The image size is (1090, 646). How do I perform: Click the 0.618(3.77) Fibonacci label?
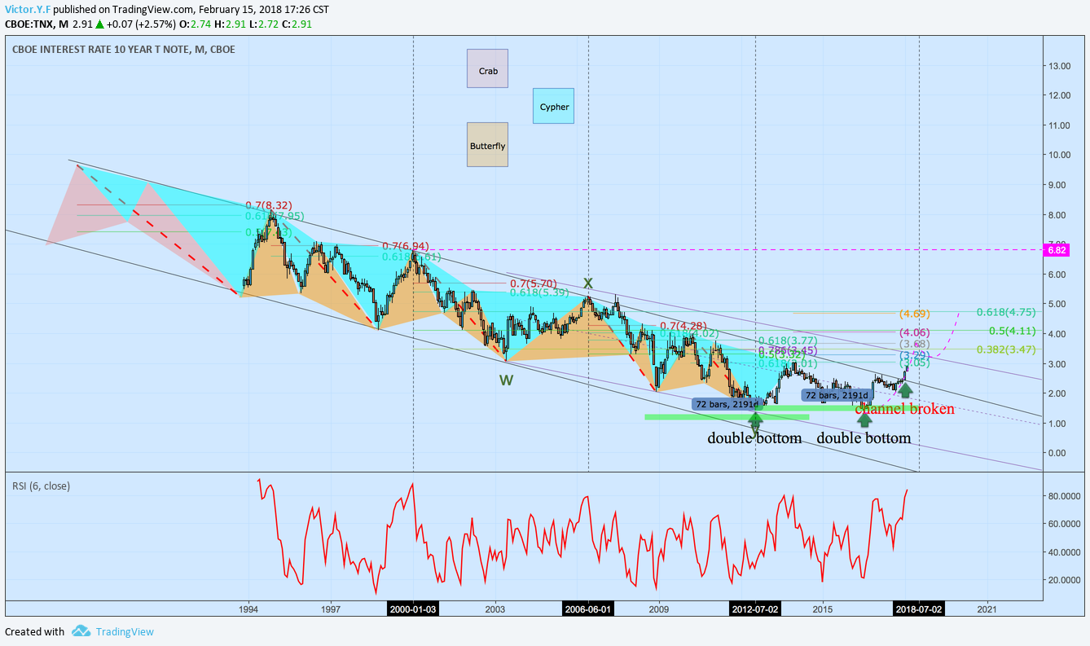click(787, 341)
